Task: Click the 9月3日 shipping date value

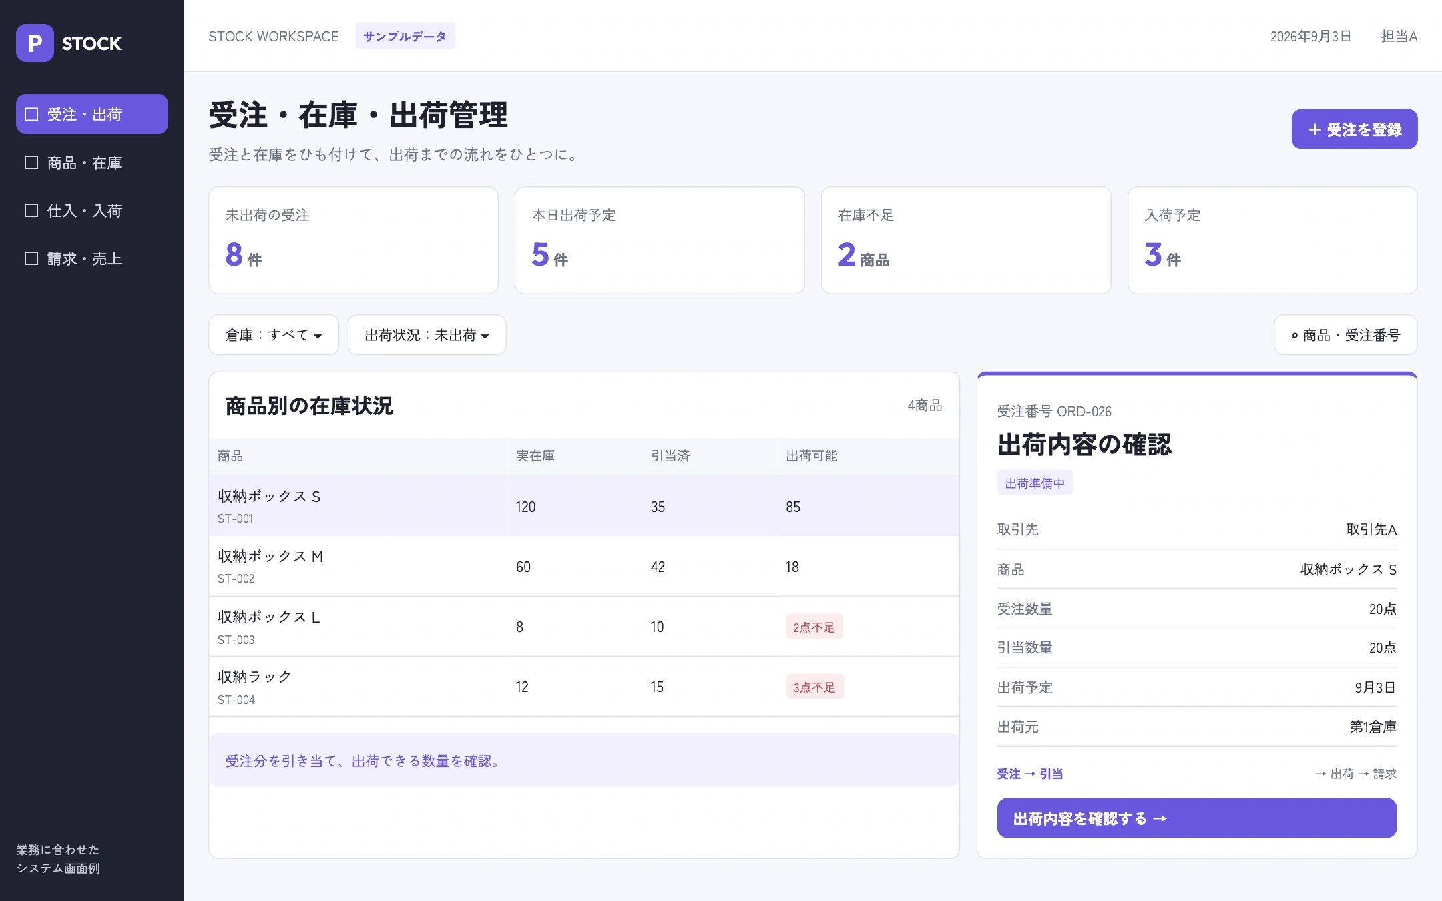Action: [1375, 687]
